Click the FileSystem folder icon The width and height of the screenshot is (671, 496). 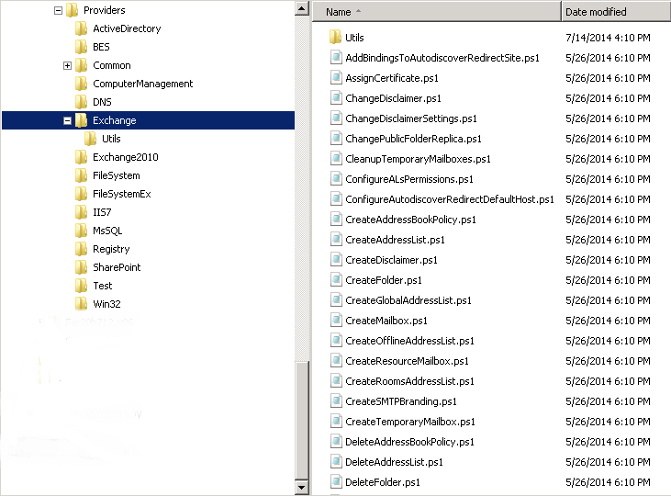81,176
